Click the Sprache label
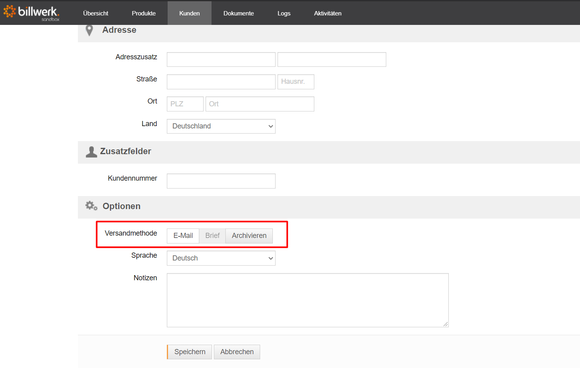This screenshot has height=368, width=580. coord(144,255)
